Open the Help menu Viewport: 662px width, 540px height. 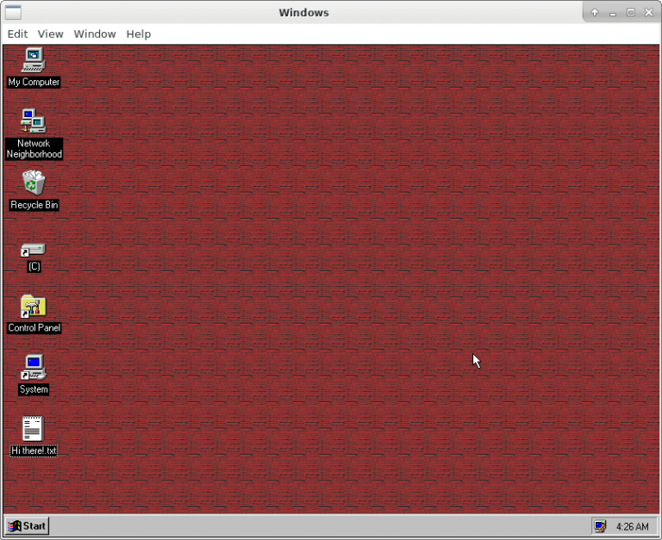click(x=139, y=34)
